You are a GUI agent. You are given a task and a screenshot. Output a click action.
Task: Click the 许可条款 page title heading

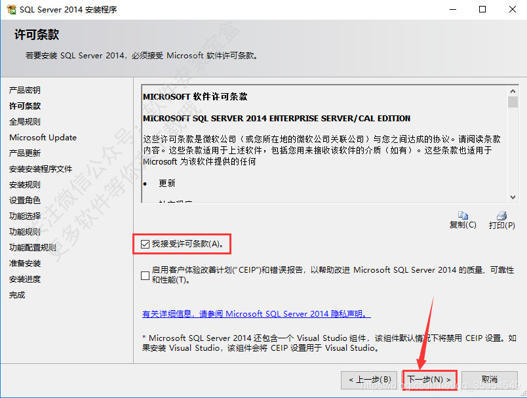37,35
